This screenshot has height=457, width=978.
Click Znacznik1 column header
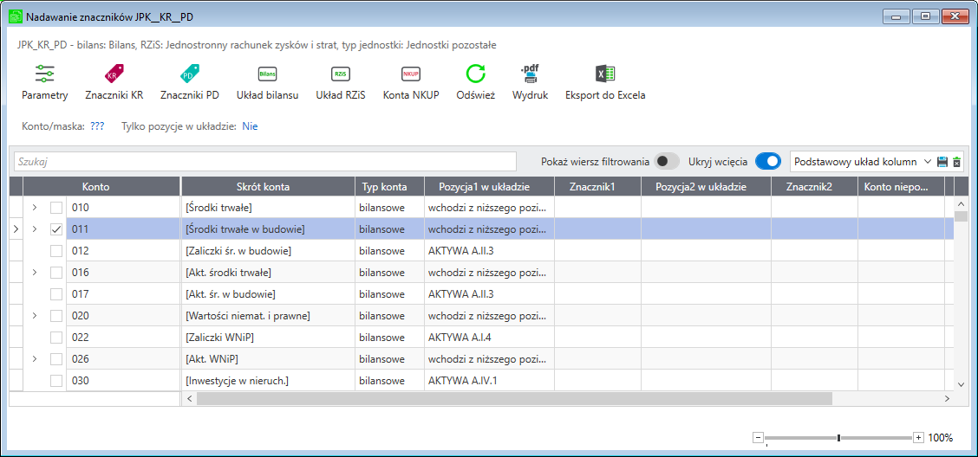tap(598, 186)
